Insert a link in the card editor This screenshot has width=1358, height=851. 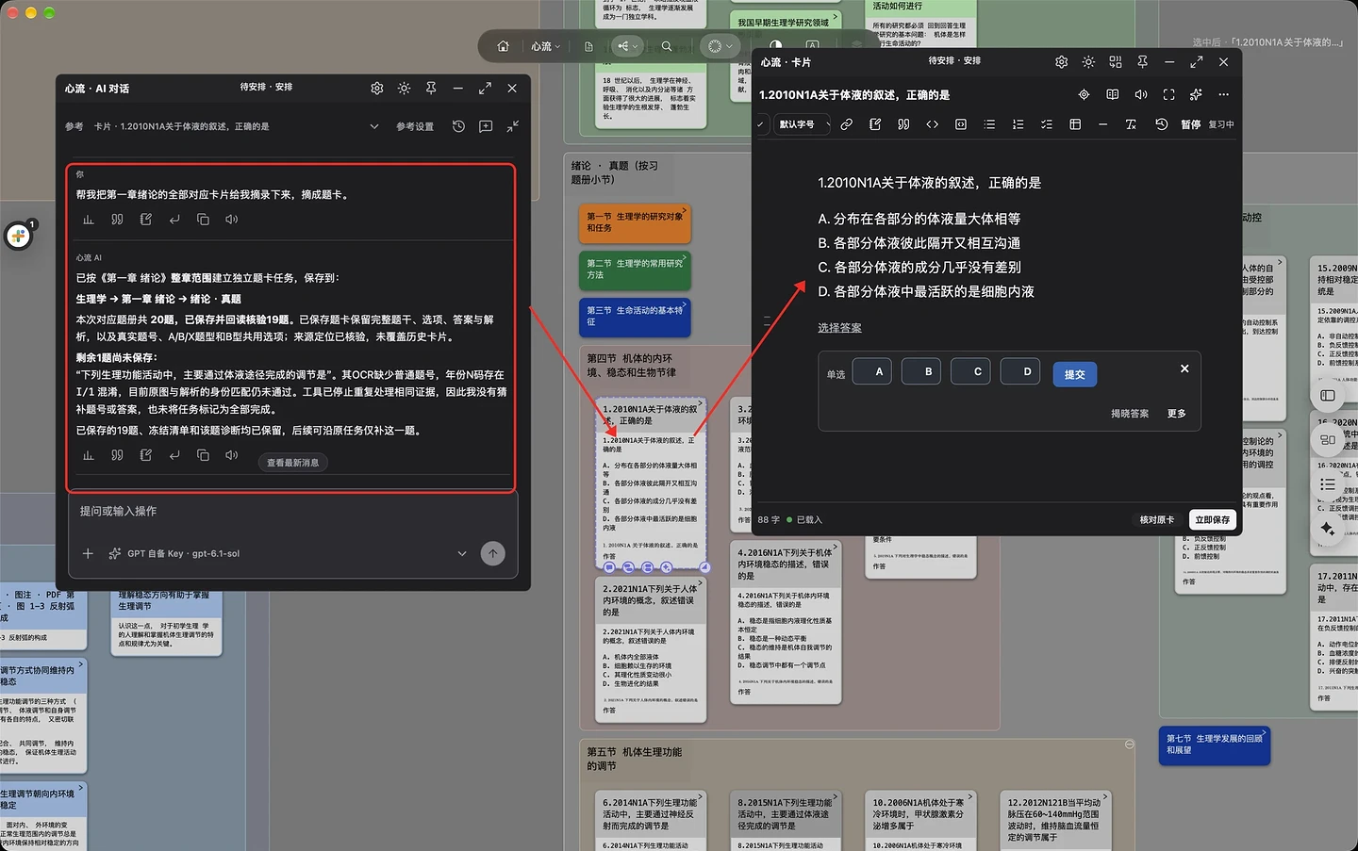click(x=847, y=124)
